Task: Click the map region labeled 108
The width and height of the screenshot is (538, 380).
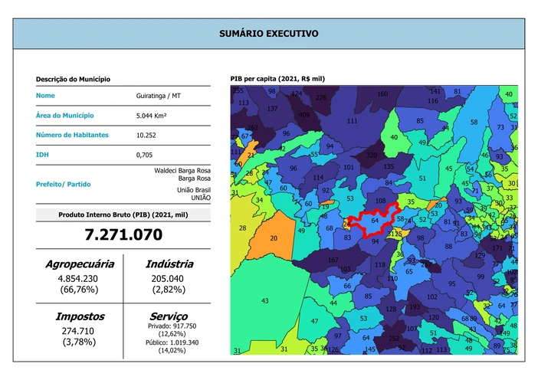Action: (380, 201)
